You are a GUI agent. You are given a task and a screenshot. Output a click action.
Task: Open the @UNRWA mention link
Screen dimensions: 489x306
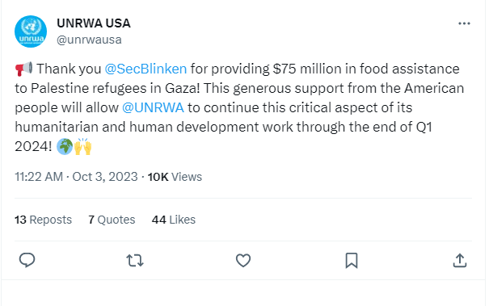[x=153, y=108]
